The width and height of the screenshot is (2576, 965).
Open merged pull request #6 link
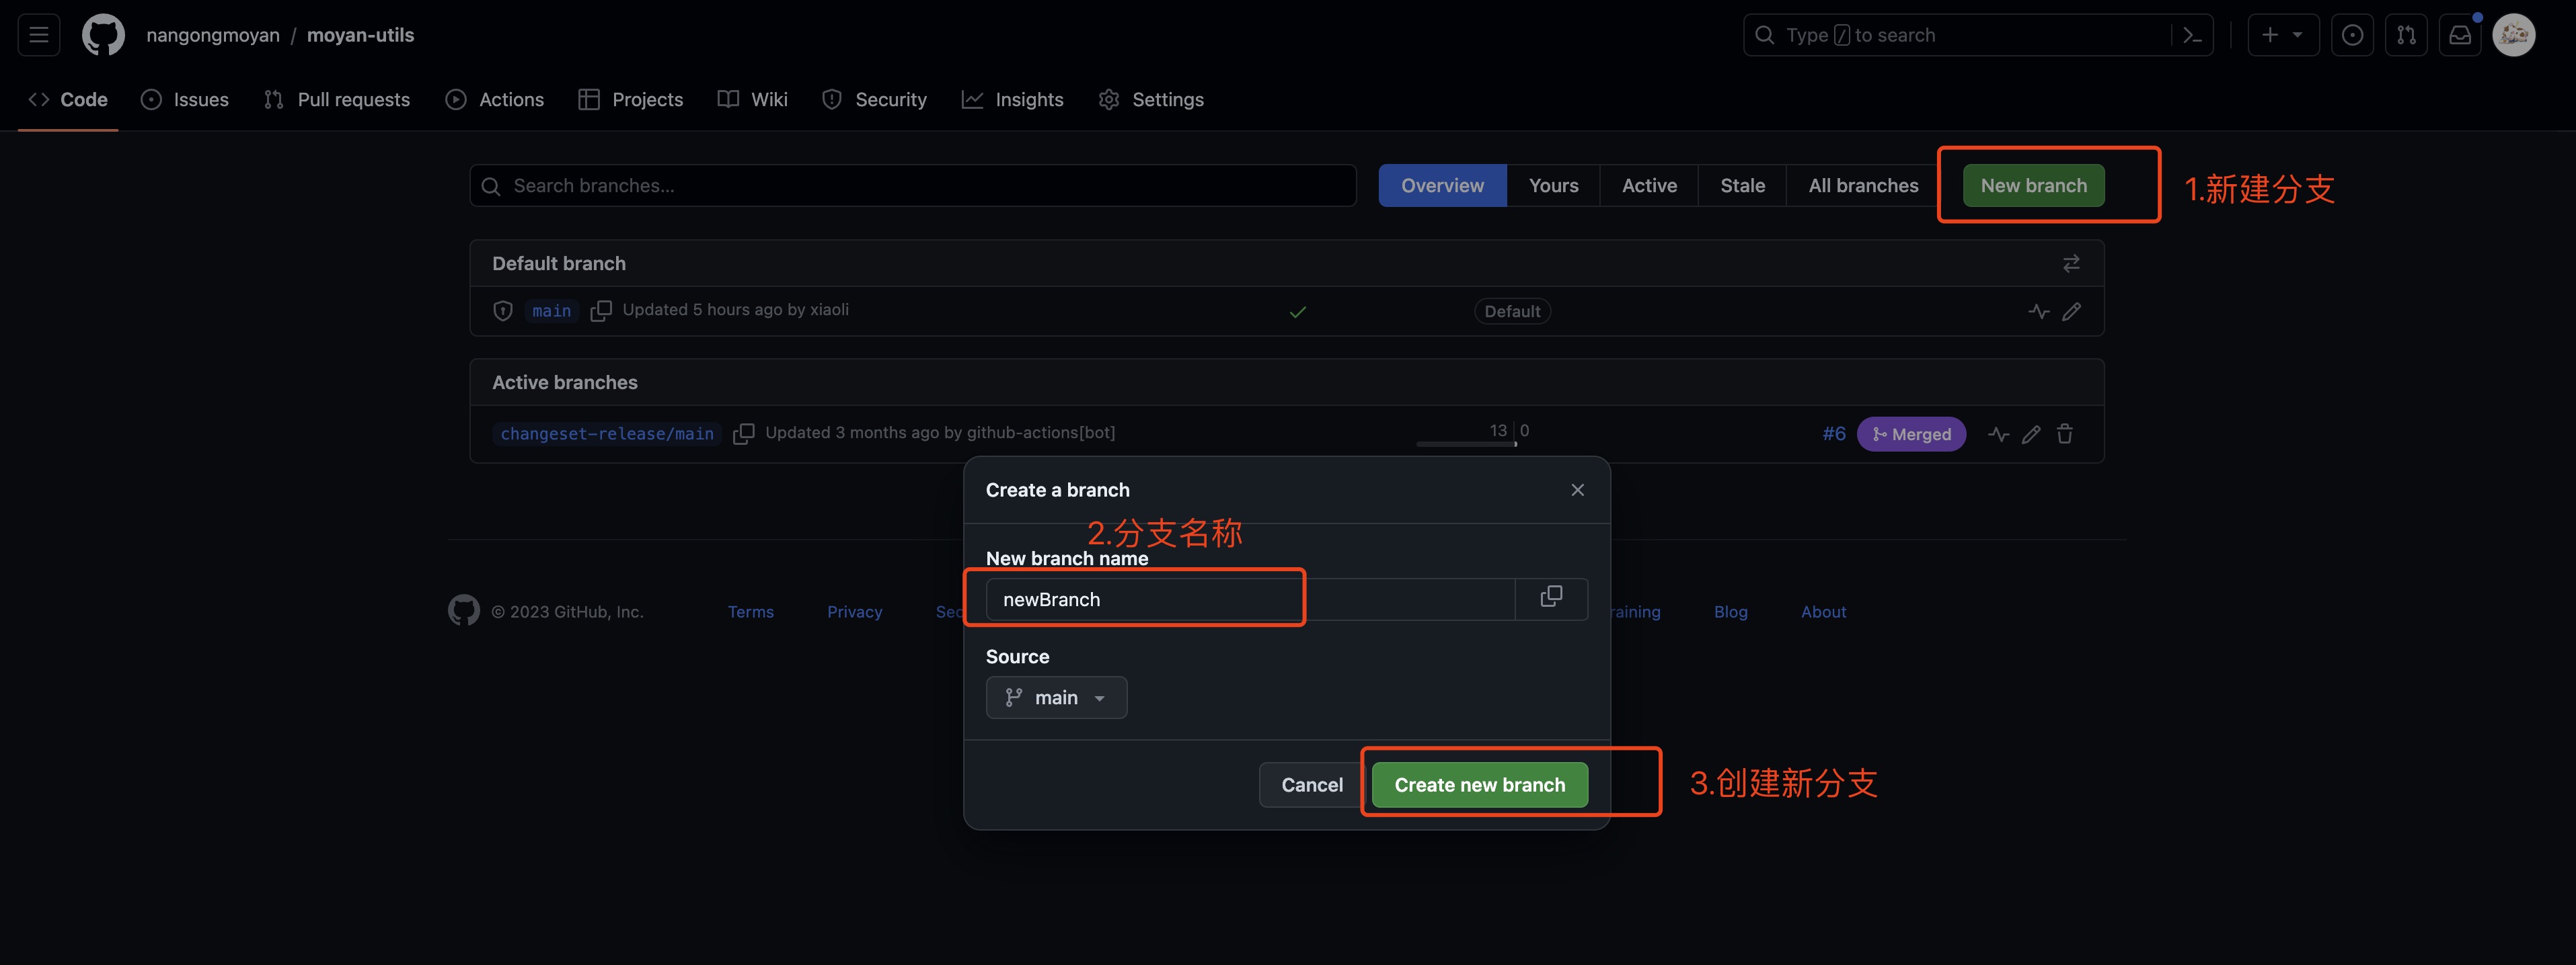[1833, 433]
